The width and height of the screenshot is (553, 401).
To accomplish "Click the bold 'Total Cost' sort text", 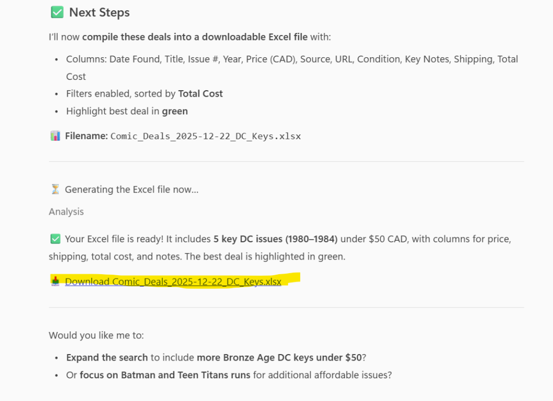I will (200, 93).
